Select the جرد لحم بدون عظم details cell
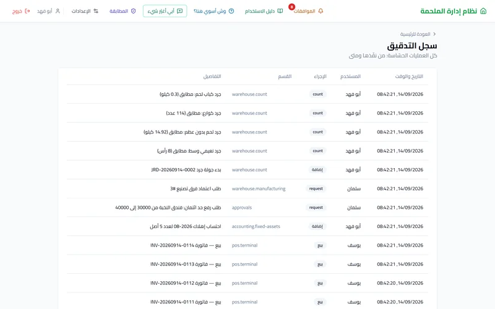 [182, 132]
